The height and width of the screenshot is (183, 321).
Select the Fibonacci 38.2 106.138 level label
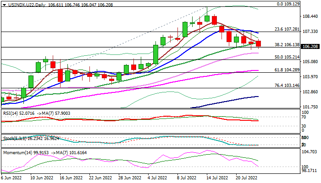(x=287, y=45)
